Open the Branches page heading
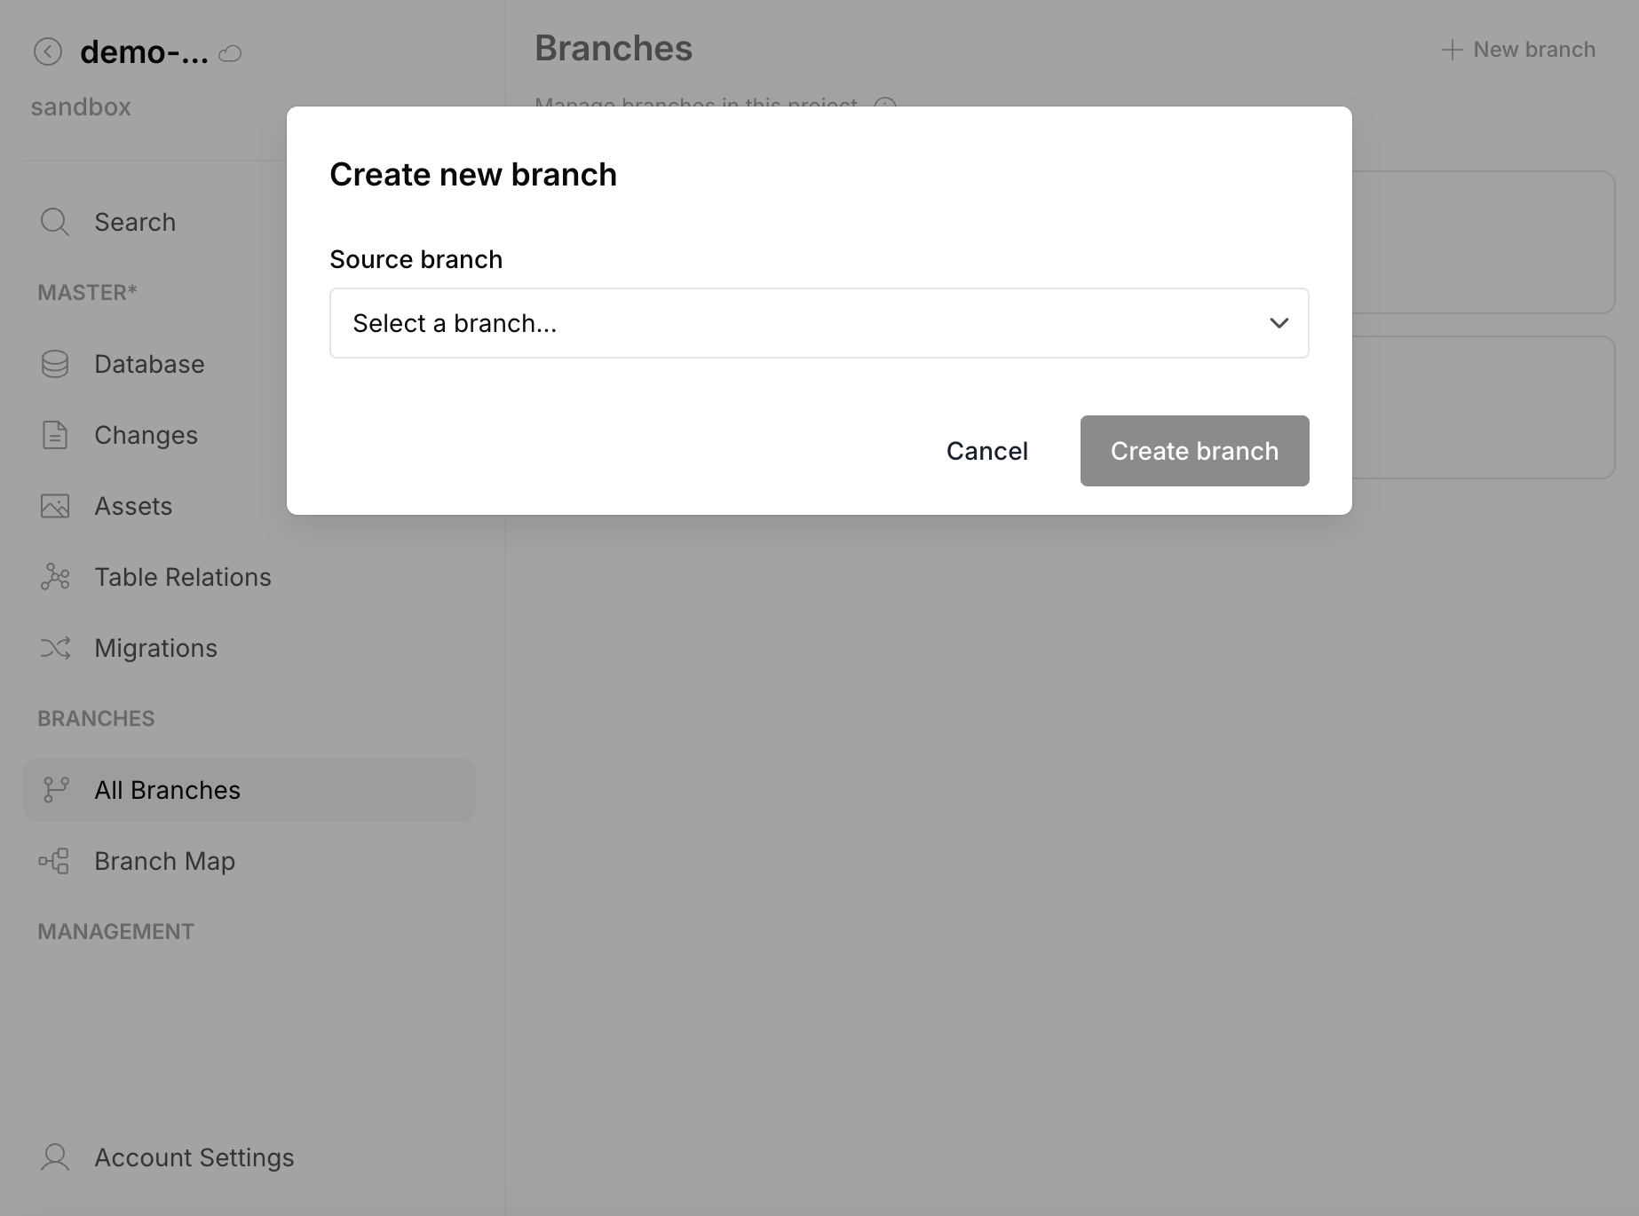Viewport: 1639px width, 1216px height. [613, 48]
